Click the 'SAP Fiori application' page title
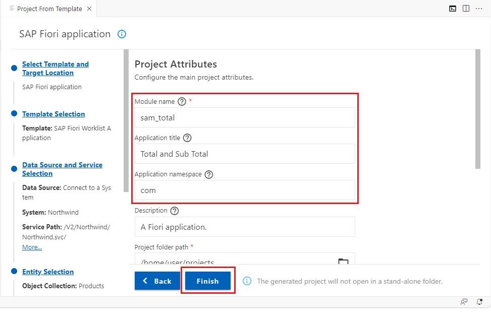Image resolution: width=491 pixels, height=325 pixels. 65,34
